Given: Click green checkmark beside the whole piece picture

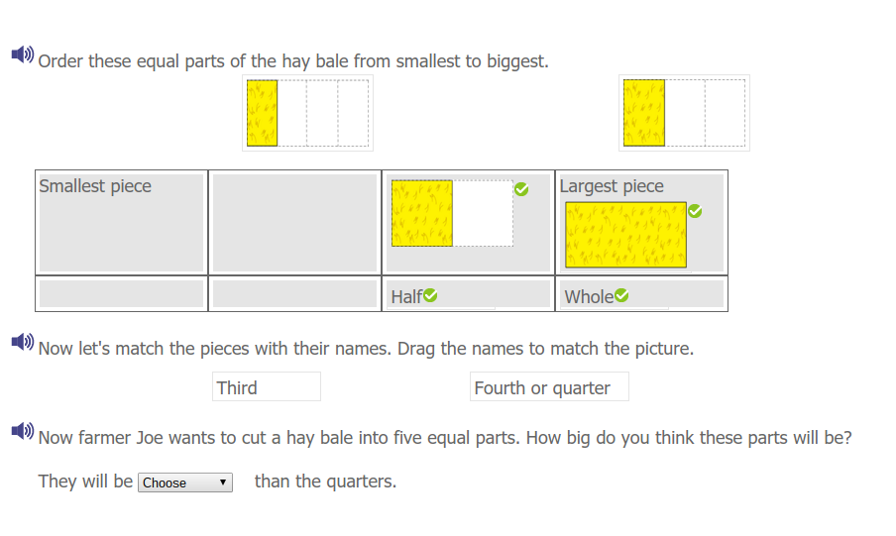Looking at the screenshot, I should (695, 211).
